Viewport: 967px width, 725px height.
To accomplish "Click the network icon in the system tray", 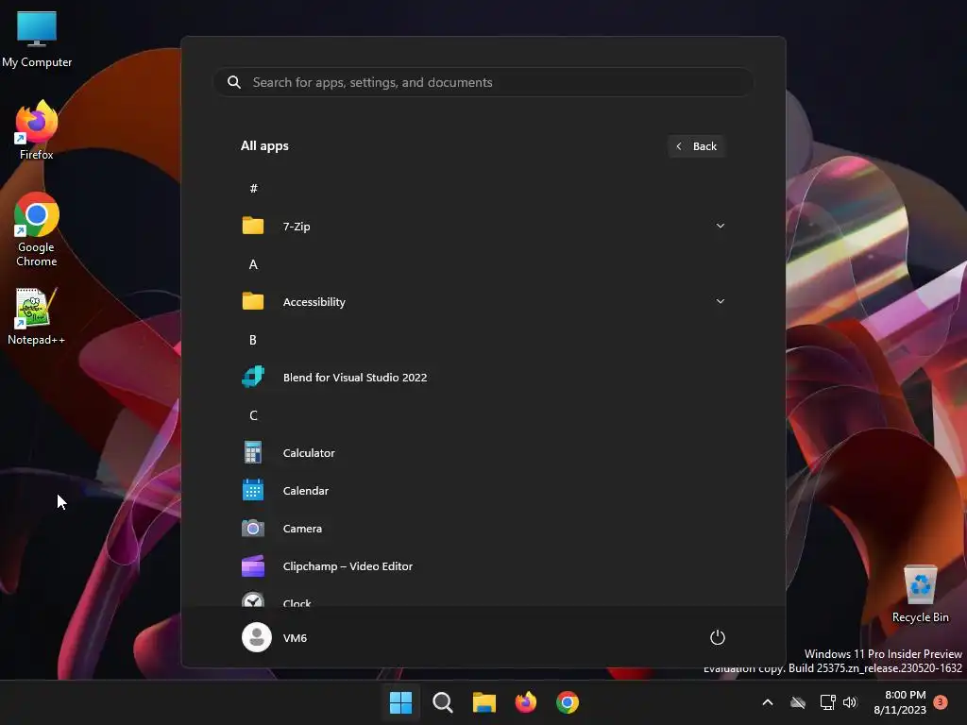I will tap(827, 702).
